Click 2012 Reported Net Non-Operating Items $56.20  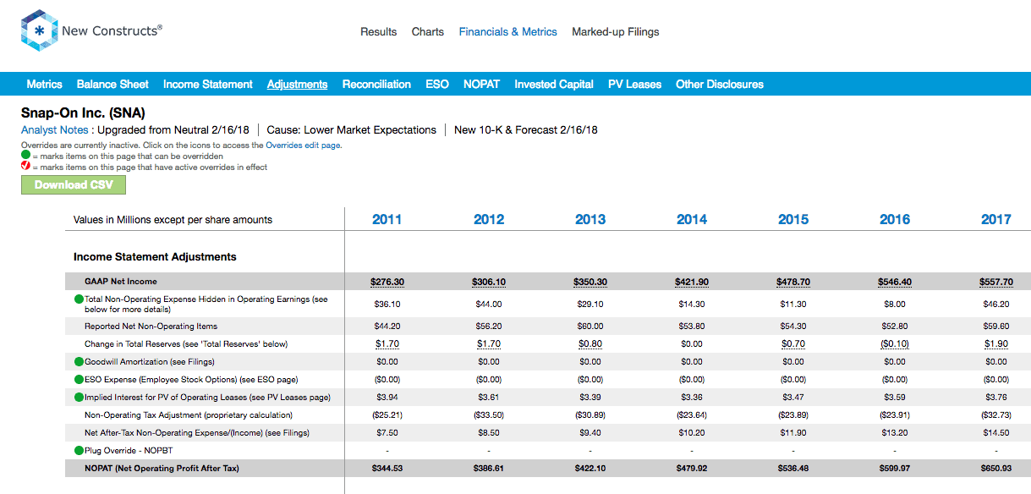tap(489, 327)
